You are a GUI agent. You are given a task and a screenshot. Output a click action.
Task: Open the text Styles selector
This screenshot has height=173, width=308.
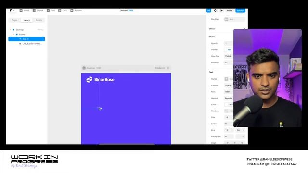point(229,79)
